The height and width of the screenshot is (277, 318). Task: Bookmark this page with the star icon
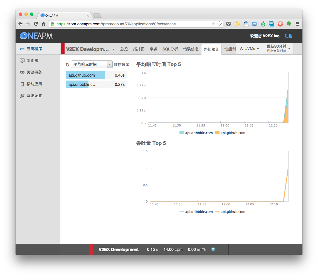[219, 24]
